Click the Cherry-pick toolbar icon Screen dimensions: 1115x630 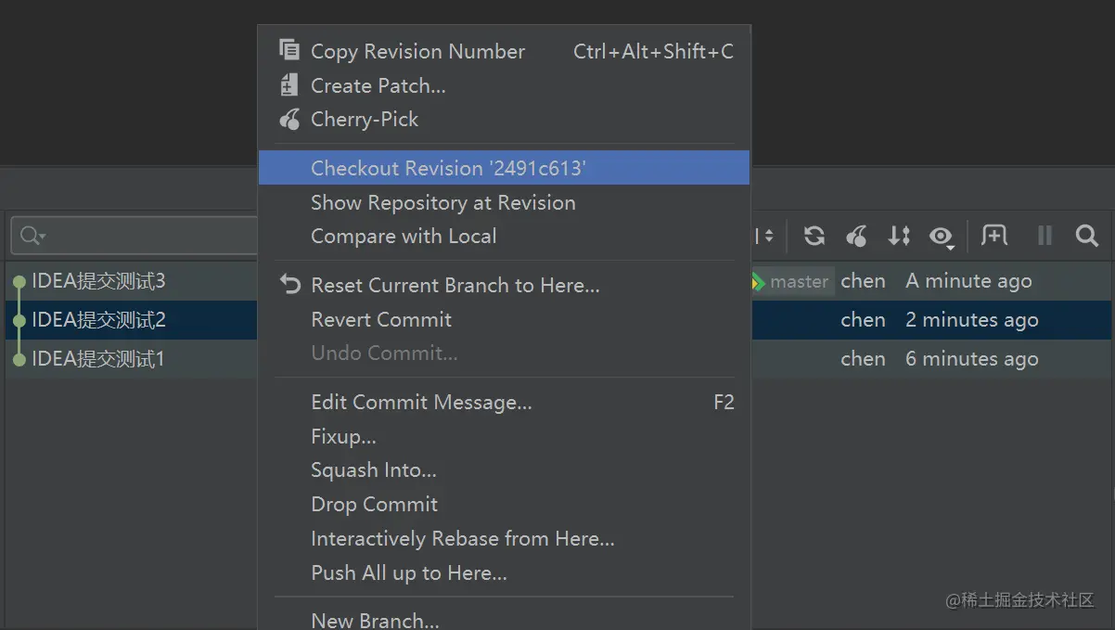pyautogui.click(x=857, y=236)
